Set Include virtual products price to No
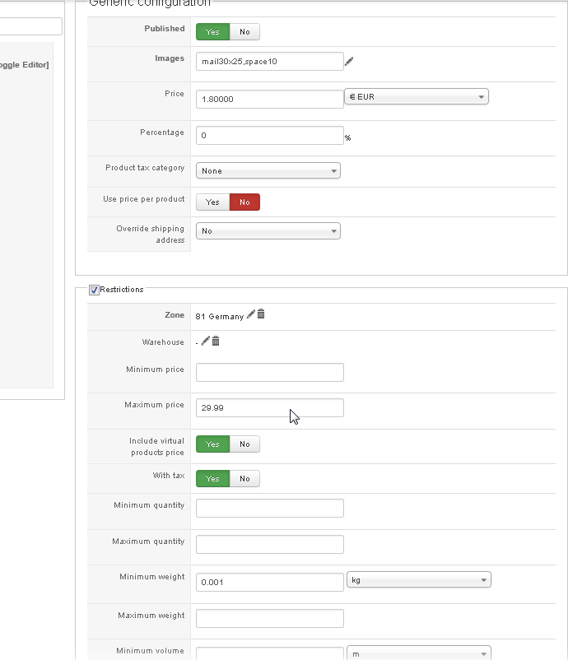 click(x=244, y=444)
